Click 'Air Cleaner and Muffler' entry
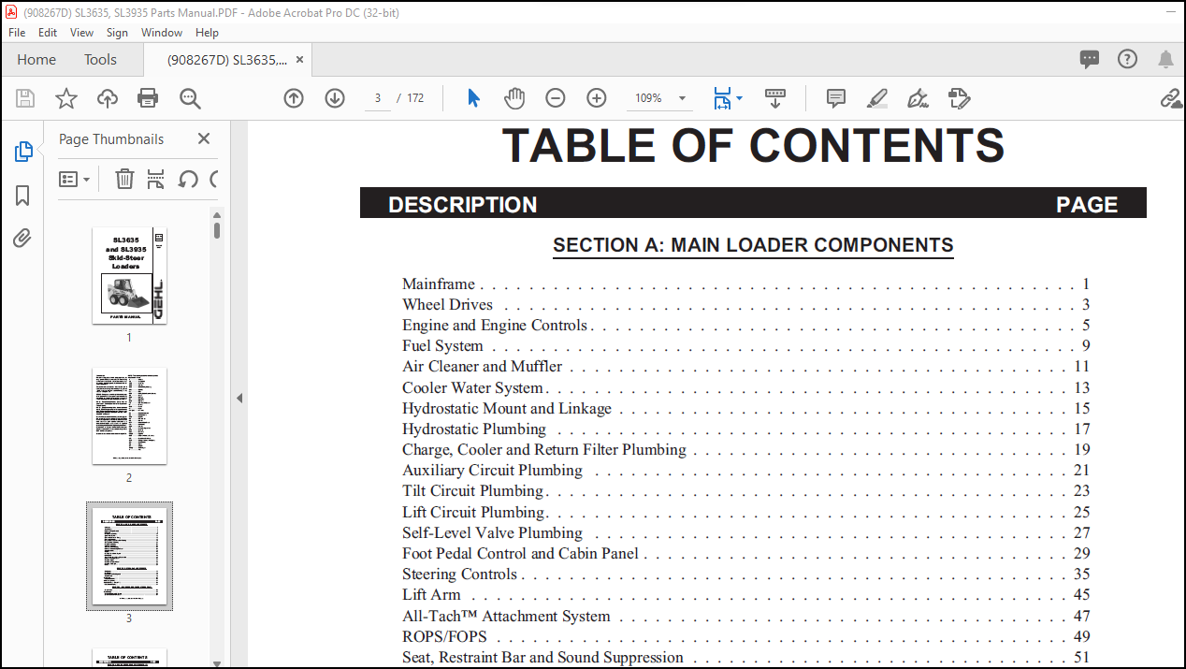Image resolution: width=1186 pixels, height=669 pixels. tap(482, 367)
